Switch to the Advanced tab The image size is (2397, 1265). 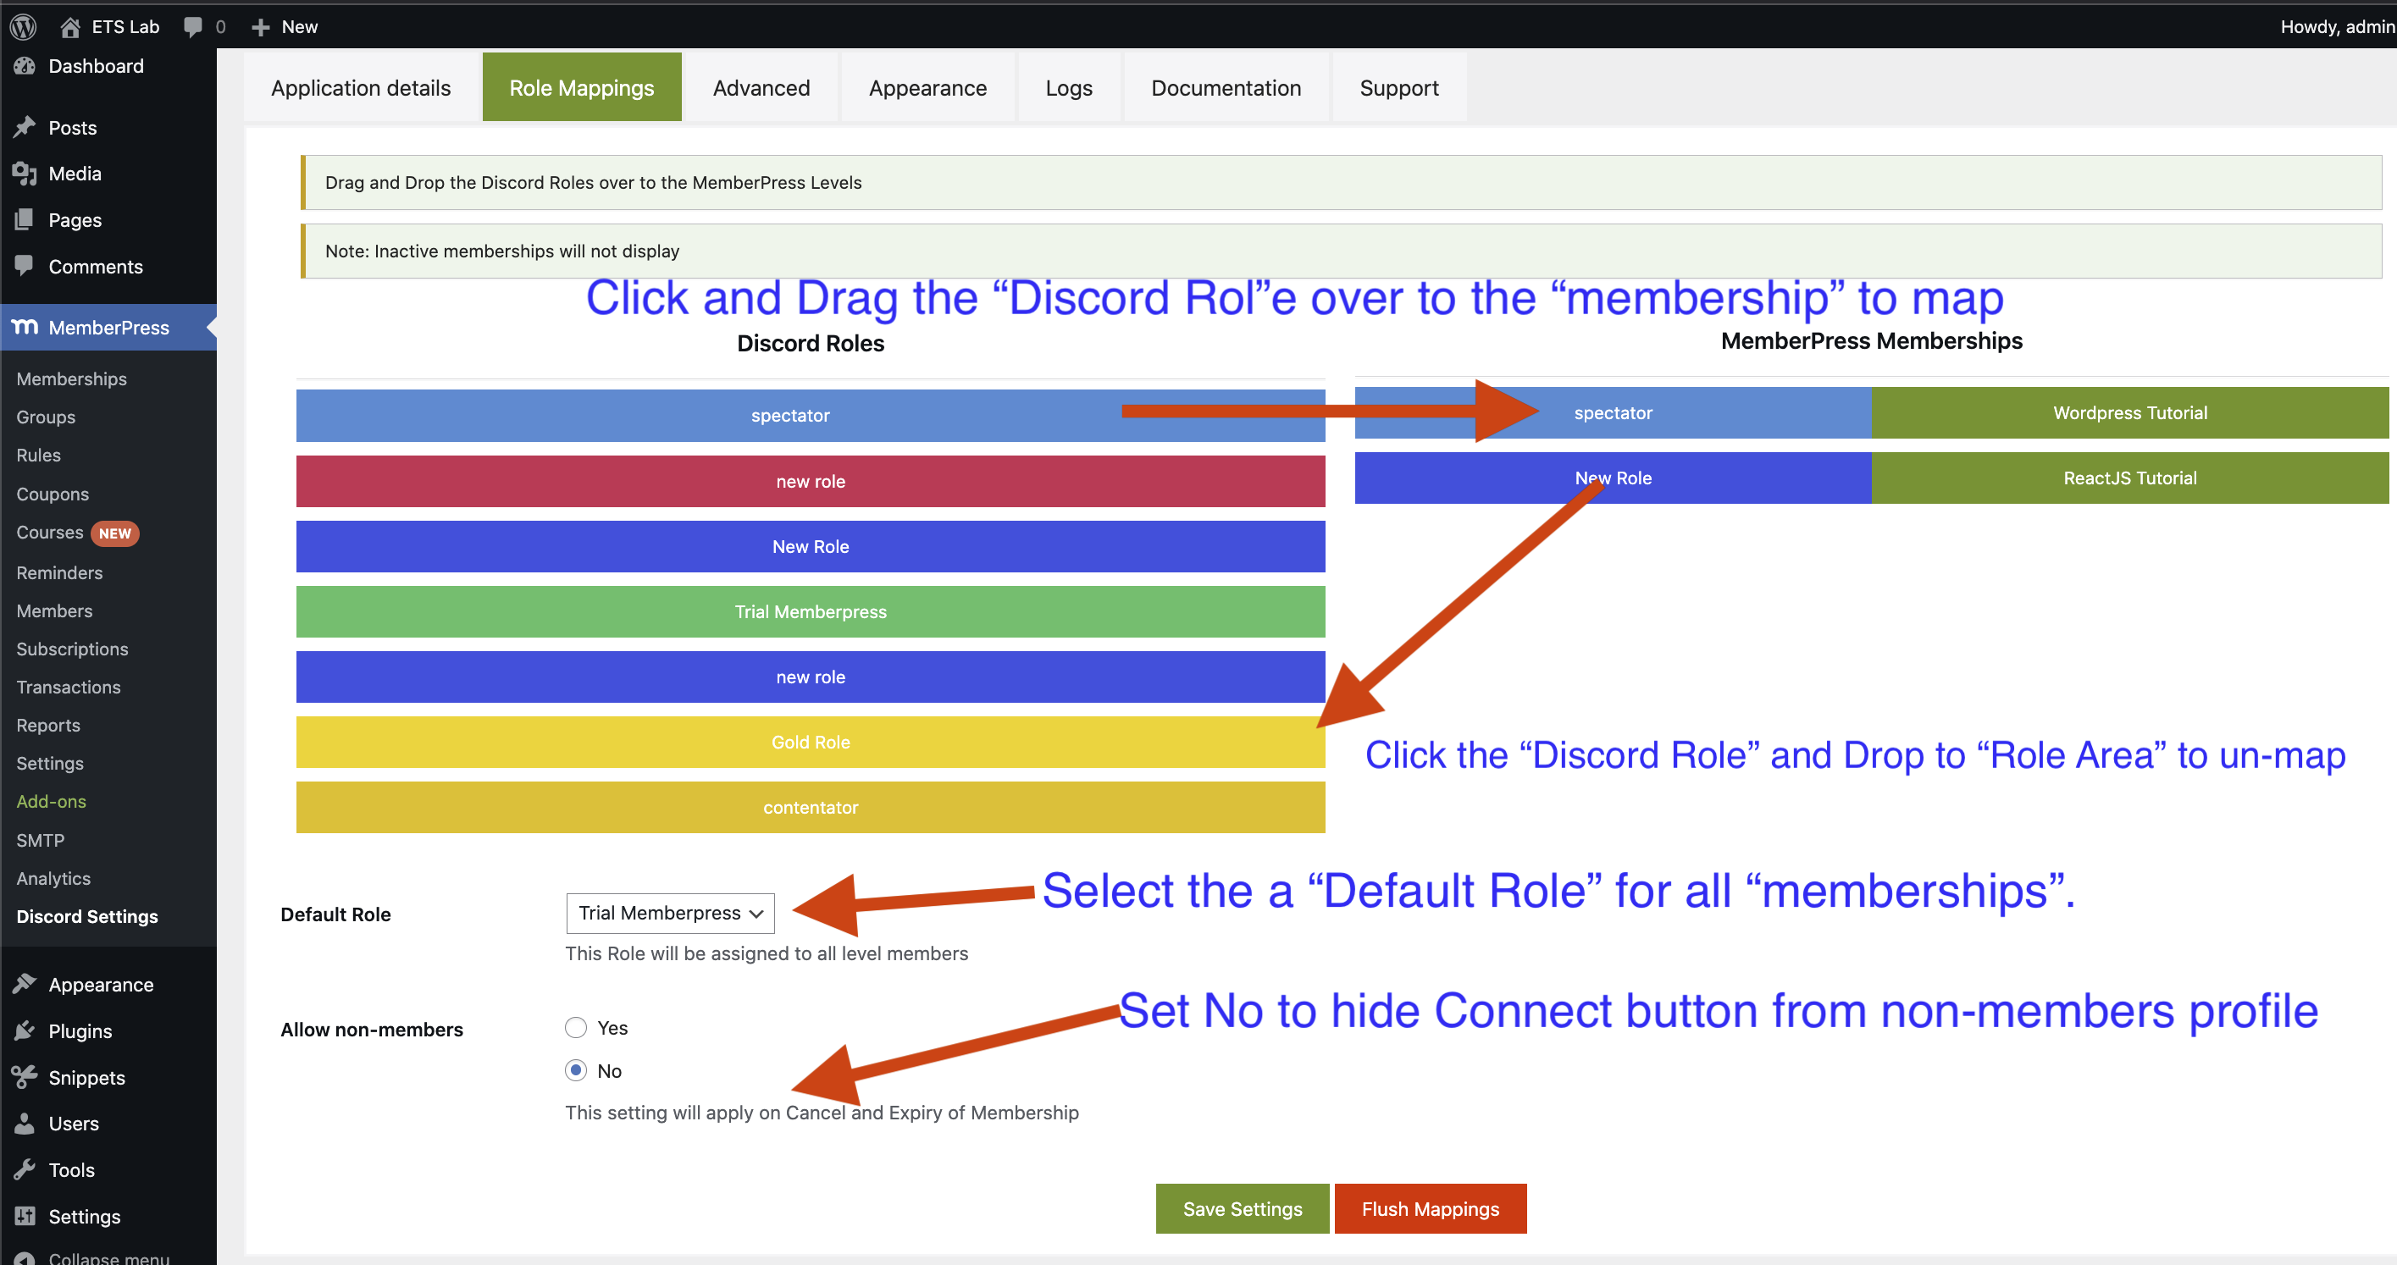pos(760,89)
